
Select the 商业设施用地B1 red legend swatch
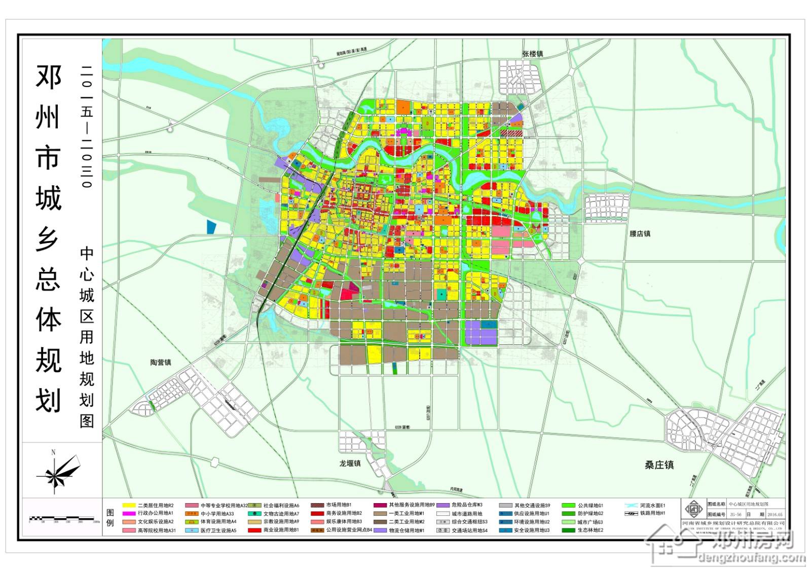tap(254, 530)
